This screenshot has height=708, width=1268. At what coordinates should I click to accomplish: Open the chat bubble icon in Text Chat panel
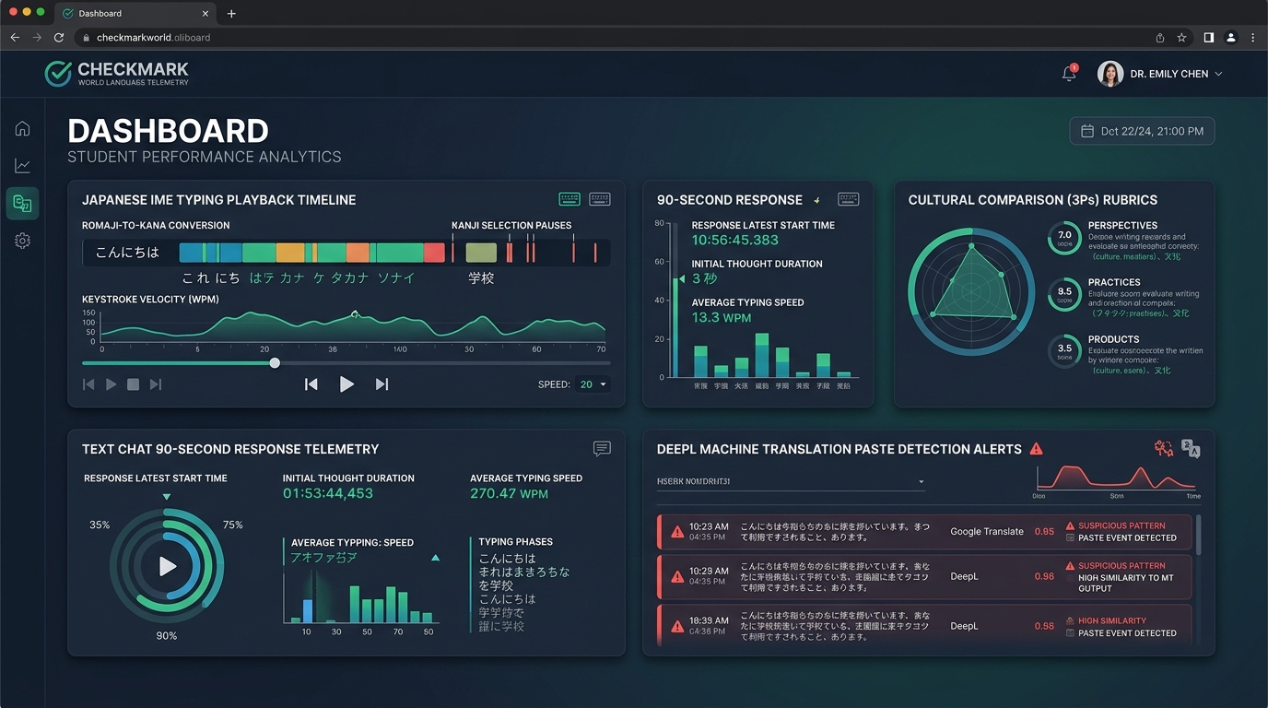[x=602, y=449]
